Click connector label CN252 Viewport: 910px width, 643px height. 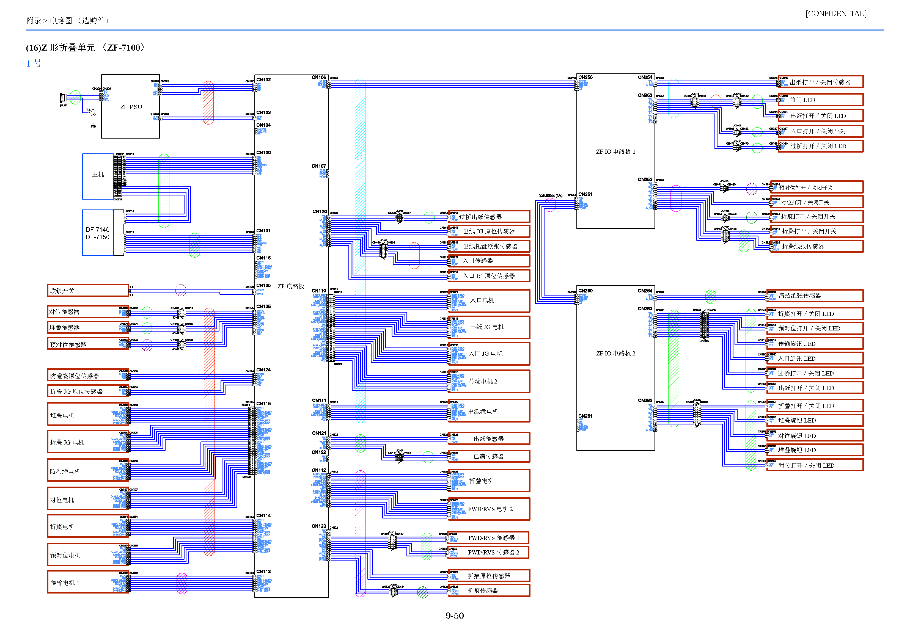pyautogui.click(x=645, y=180)
